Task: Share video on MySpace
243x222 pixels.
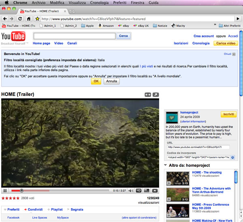Action: coord(63,218)
